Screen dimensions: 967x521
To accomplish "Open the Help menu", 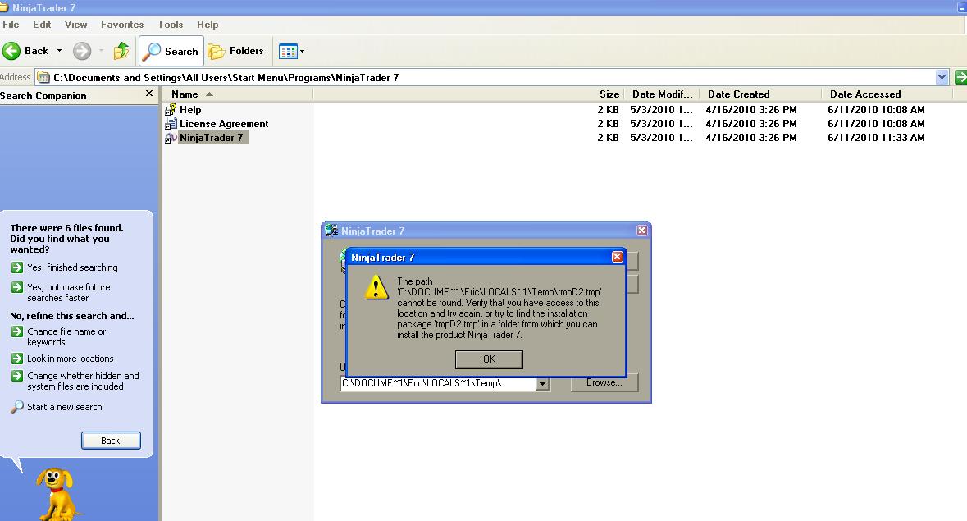I will click(208, 25).
